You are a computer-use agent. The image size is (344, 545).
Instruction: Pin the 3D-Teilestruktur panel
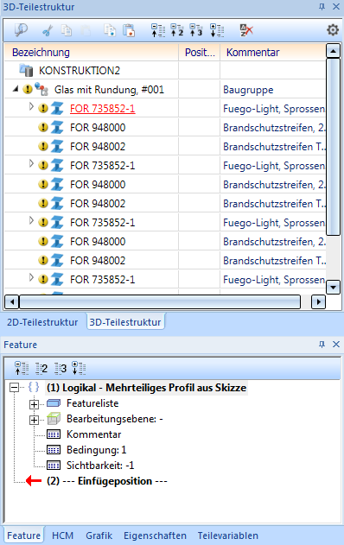pyautogui.click(x=322, y=7)
